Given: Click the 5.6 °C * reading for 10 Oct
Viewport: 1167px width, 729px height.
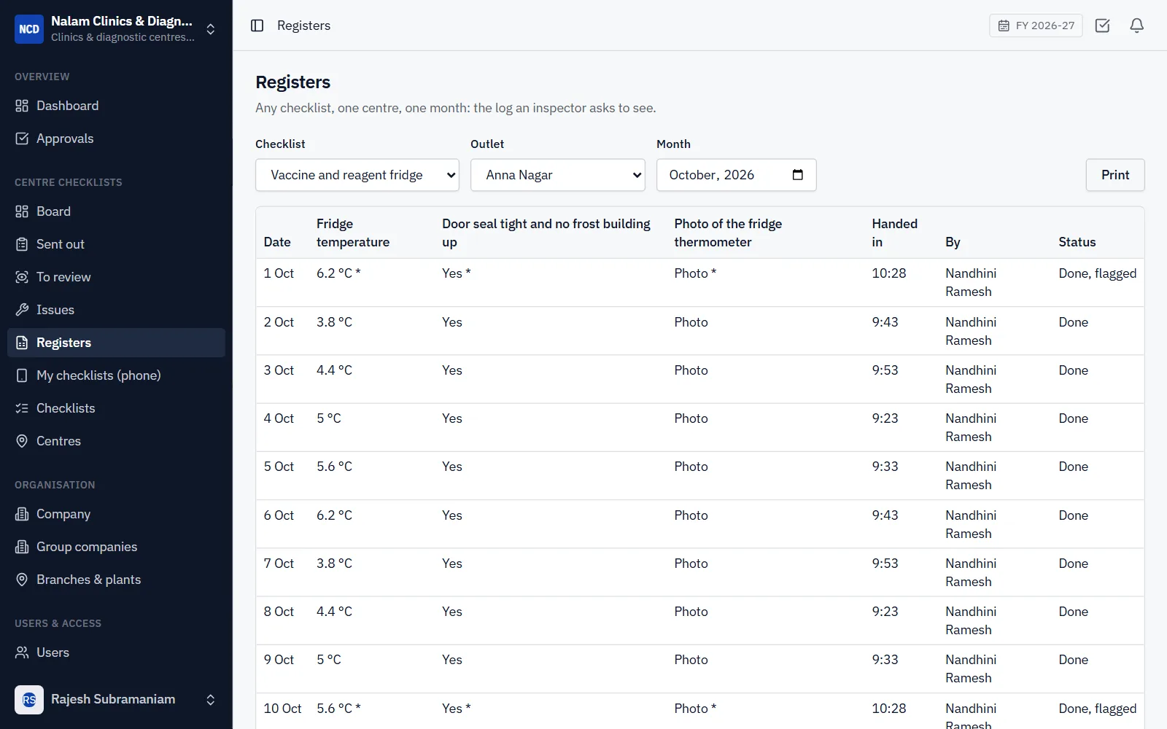Looking at the screenshot, I should (x=338, y=709).
